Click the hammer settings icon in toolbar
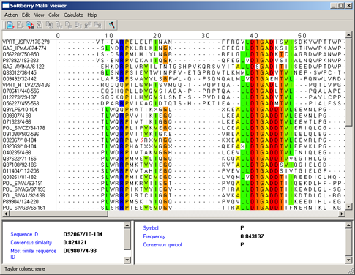This screenshot has height=275, width=355. click(112, 25)
